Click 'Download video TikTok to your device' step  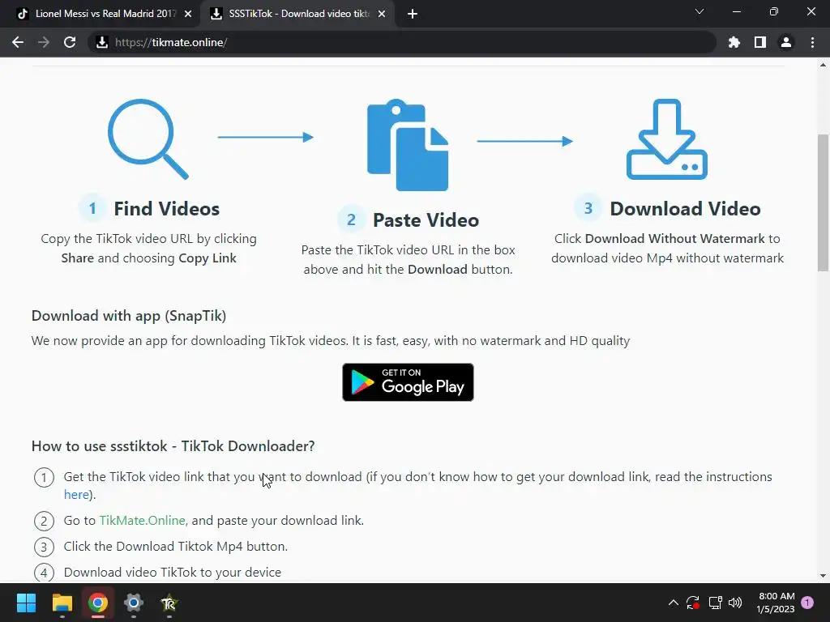click(173, 573)
